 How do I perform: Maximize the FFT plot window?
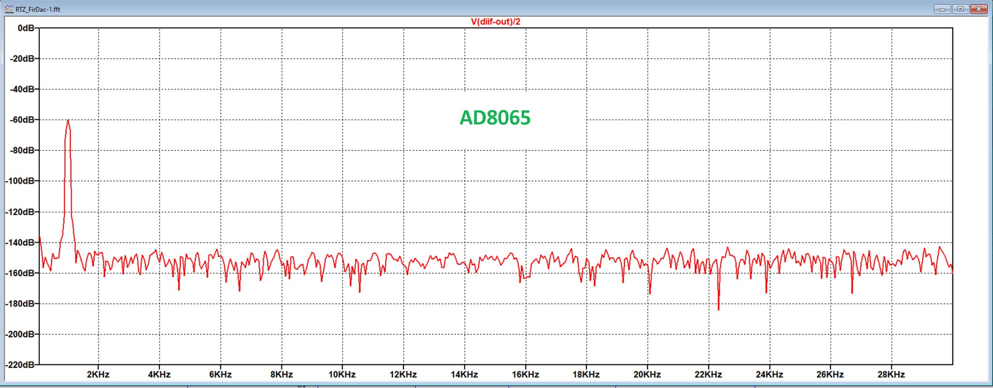[x=960, y=9]
